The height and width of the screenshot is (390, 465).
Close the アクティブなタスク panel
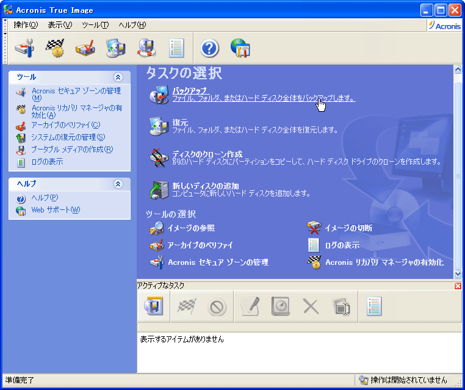tap(458, 286)
